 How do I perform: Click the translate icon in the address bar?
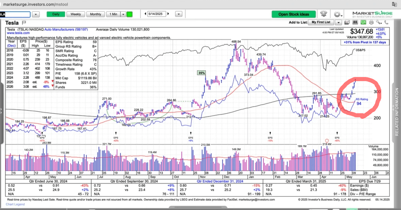[x=394, y=4]
